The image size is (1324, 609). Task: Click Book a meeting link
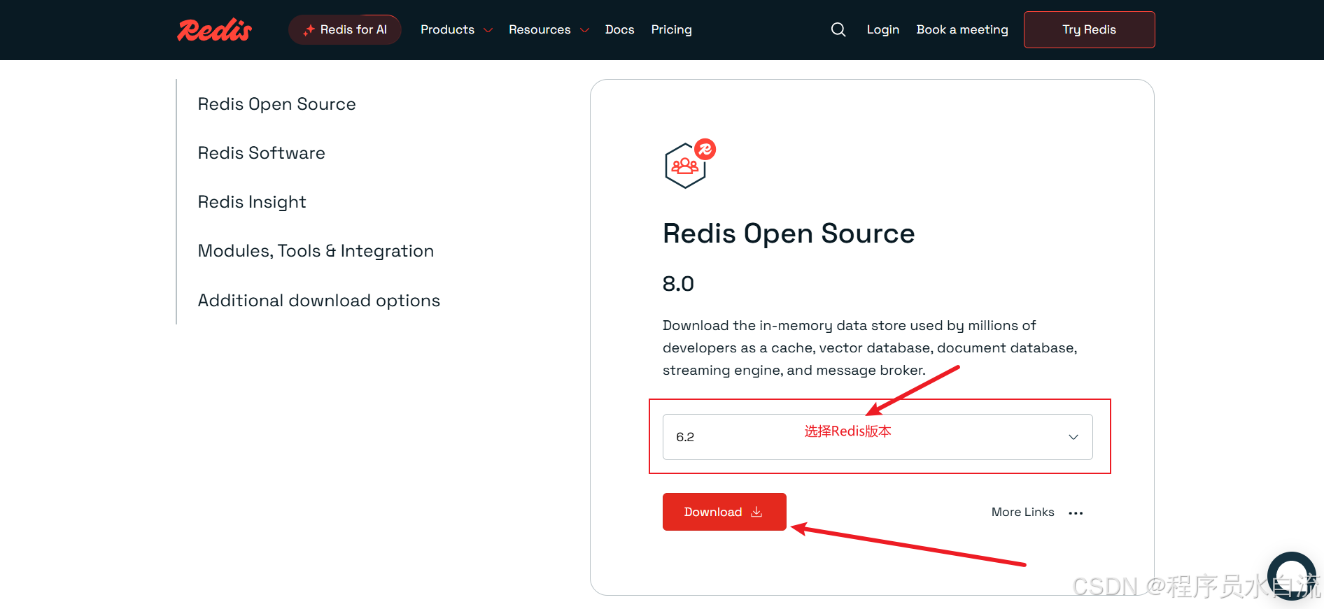pos(962,29)
